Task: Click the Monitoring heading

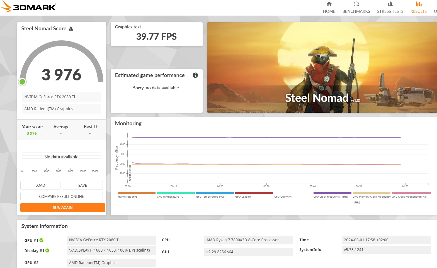Action: pyautogui.click(x=128, y=123)
